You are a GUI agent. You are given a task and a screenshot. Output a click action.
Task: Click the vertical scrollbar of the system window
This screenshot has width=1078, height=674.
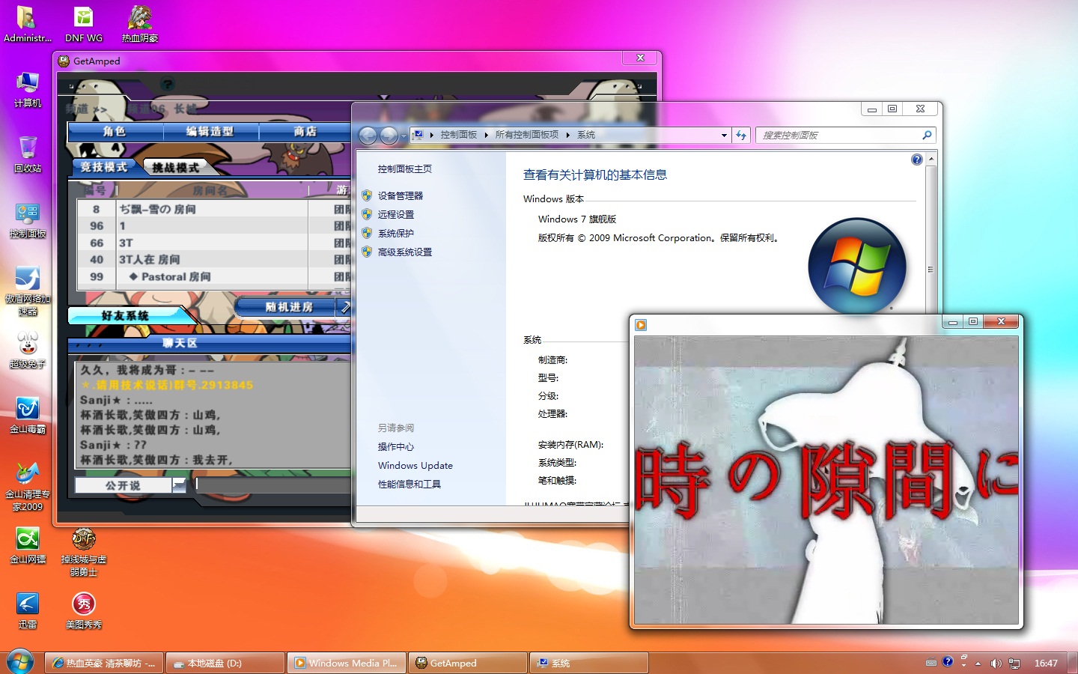coord(931,270)
